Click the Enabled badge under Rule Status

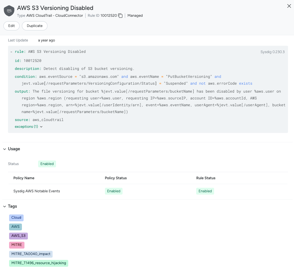pyautogui.click(x=205, y=191)
